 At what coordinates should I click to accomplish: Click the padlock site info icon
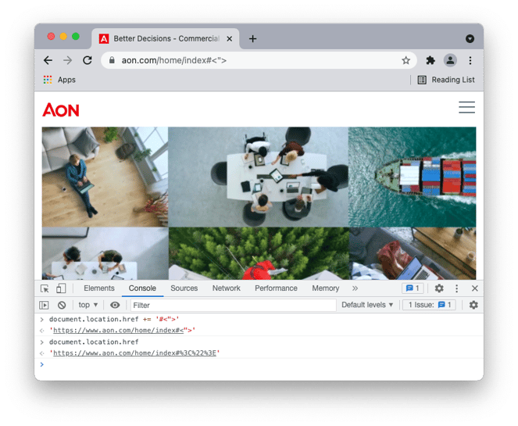click(112, 60)
